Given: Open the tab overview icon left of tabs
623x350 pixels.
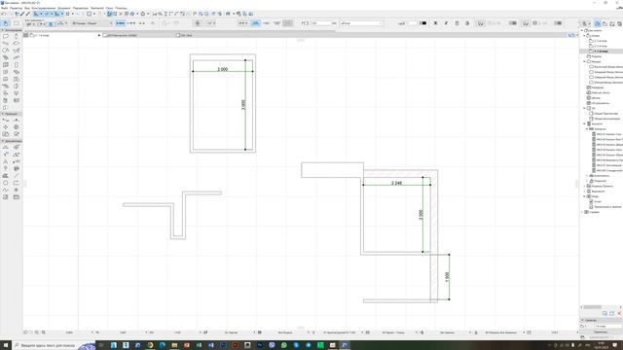Looking at the screenshot, I should click(26, 35).
